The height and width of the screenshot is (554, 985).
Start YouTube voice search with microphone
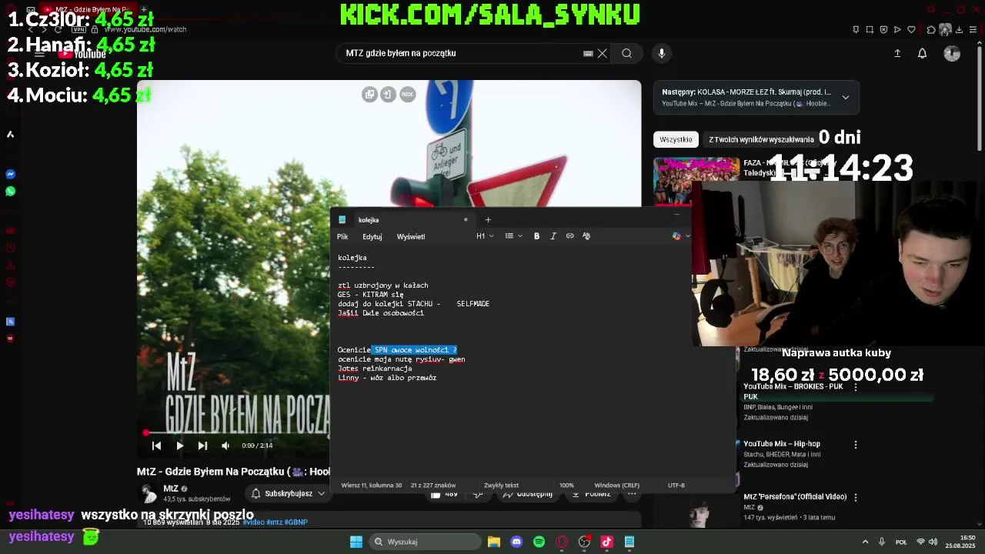coord(661,53)
